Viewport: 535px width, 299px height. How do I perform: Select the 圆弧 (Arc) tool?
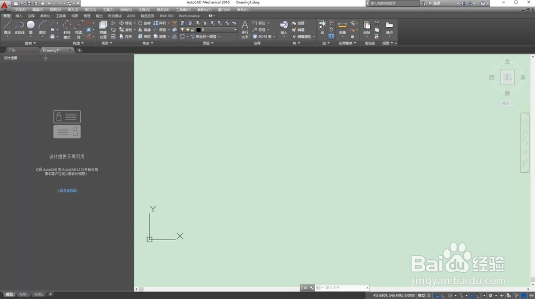coord(42,28)
